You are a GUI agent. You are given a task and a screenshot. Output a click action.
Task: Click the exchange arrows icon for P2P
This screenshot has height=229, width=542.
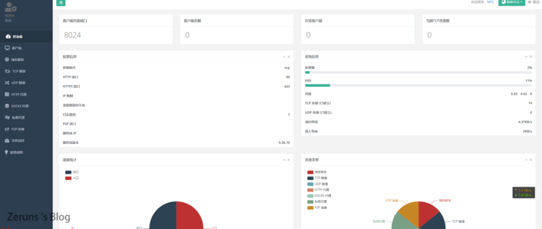tap(7, 129)
